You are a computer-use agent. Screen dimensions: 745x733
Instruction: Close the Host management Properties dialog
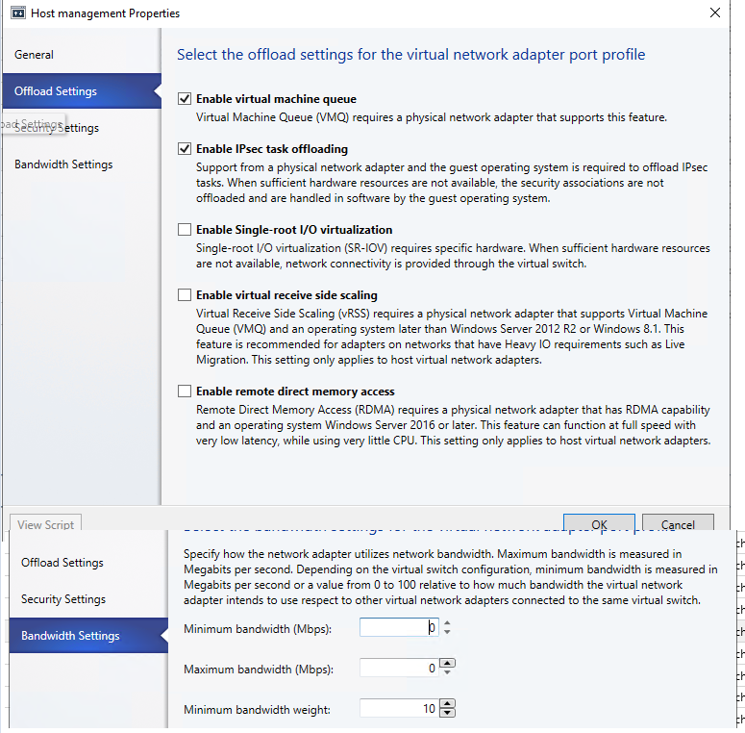click(714, 13)
